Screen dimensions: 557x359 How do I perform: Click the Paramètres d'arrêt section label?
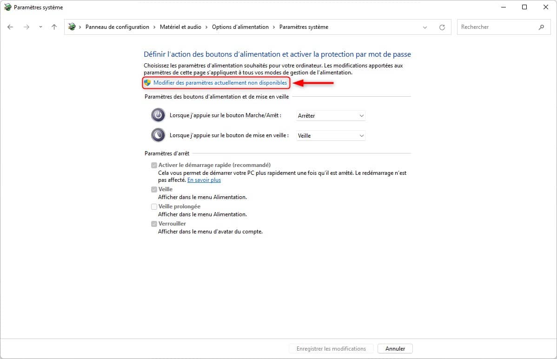(167, 153)
